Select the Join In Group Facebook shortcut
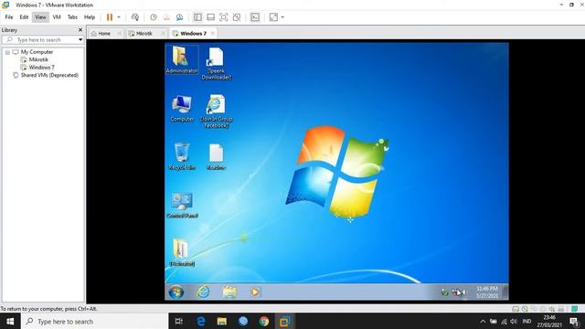Viewport: 585px width, 329px height. pyautogui.click(x=216, y=111)
